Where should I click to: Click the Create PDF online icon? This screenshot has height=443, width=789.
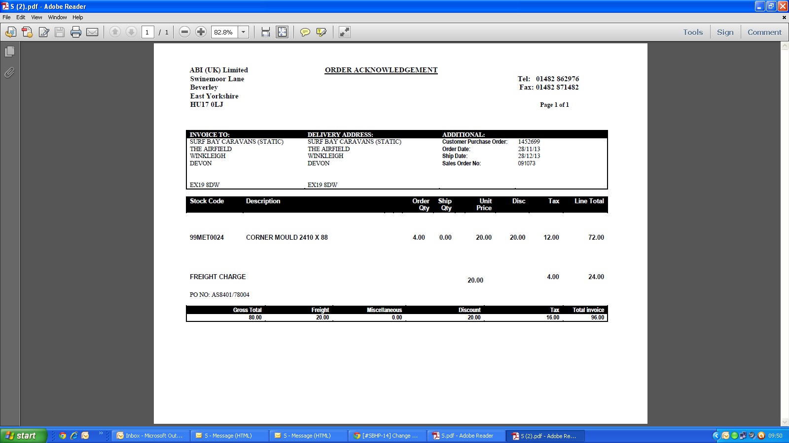click(x=27, y=32)
